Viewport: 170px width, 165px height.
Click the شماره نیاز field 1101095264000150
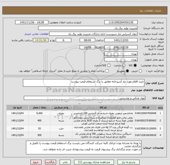121,22
